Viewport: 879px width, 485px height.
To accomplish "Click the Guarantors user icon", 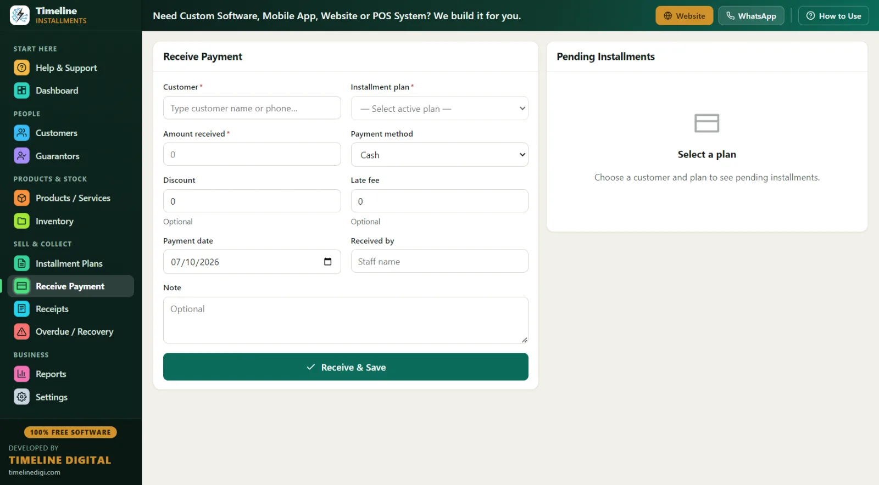I will [21, 156].
